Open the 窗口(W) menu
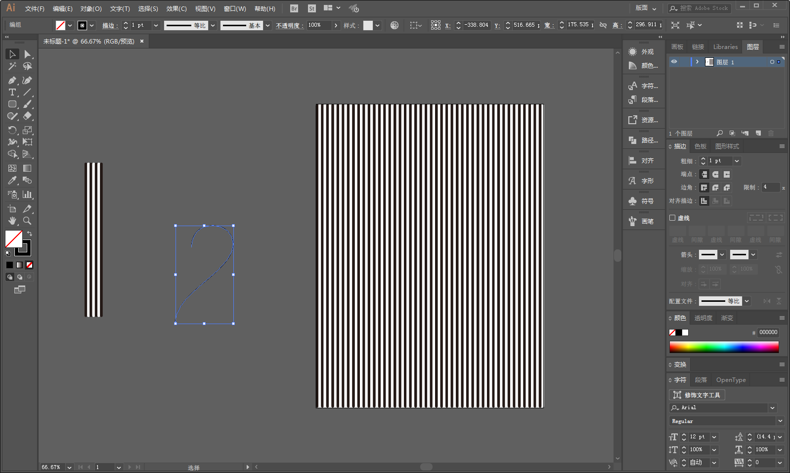The height and width of the screenshot is (473, 790). click(x=235, y=8)
